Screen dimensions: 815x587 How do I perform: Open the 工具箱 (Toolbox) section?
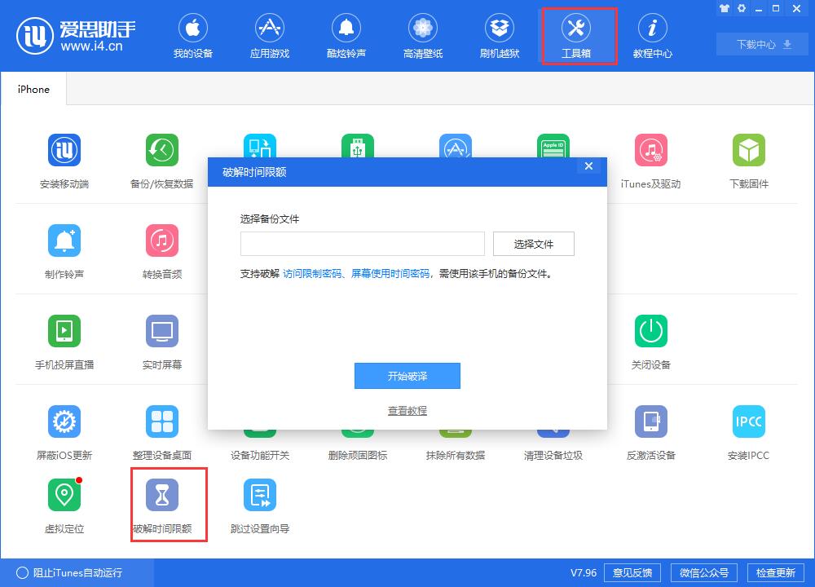tap(579, 35)
